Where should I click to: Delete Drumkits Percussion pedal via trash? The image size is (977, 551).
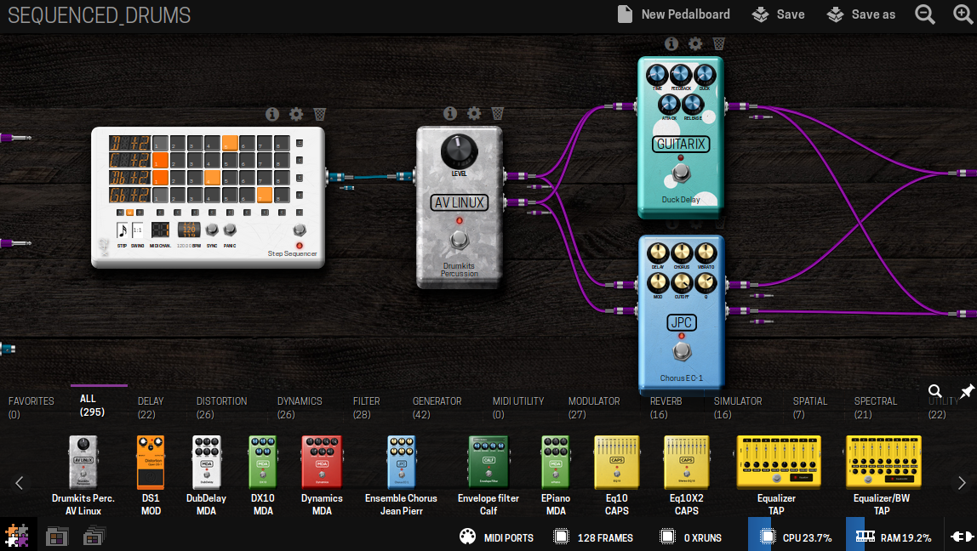pyautogui.click(x=498, y=113)
